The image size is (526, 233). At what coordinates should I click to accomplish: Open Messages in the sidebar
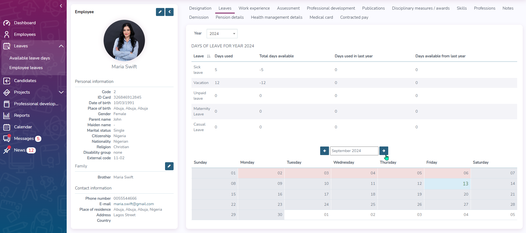pos(24,139)
